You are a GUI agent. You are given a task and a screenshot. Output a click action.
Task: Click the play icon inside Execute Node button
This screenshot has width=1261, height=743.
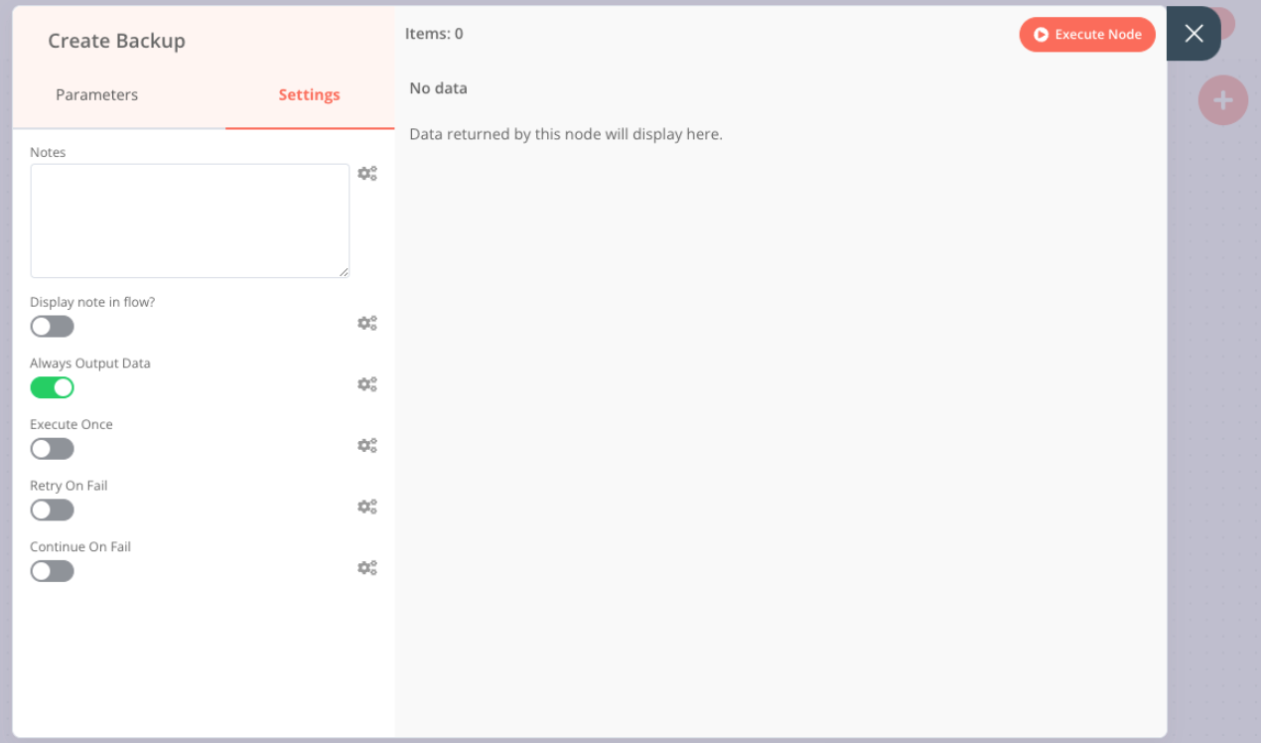click(1042, 34)
